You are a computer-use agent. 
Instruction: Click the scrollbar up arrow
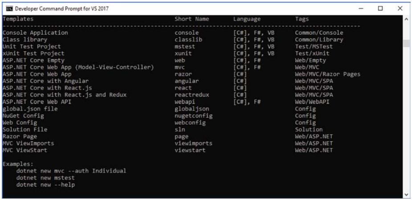click(406, 20)
